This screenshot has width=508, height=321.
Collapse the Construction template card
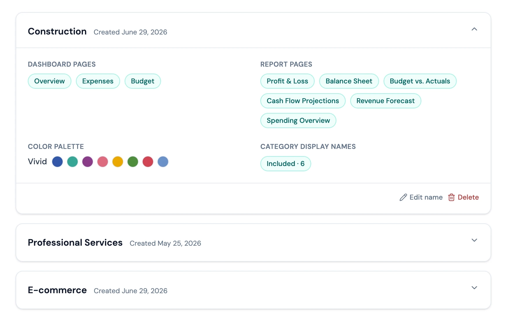474,29
